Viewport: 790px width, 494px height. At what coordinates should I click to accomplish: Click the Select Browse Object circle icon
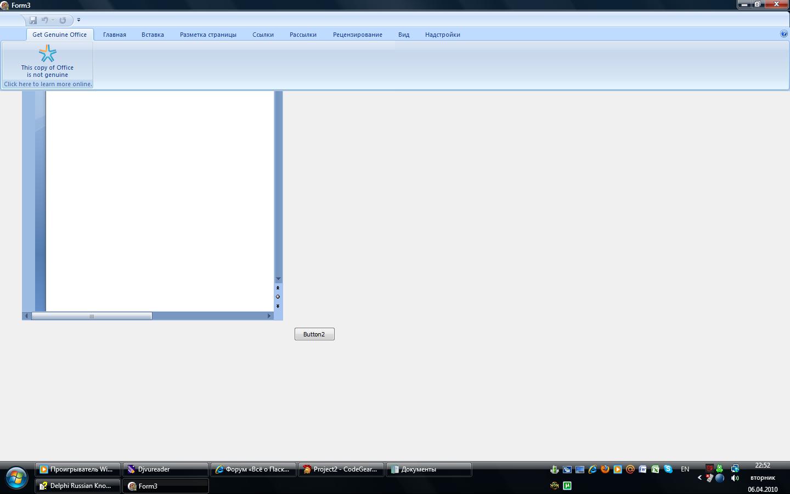(x=278, y=297)
